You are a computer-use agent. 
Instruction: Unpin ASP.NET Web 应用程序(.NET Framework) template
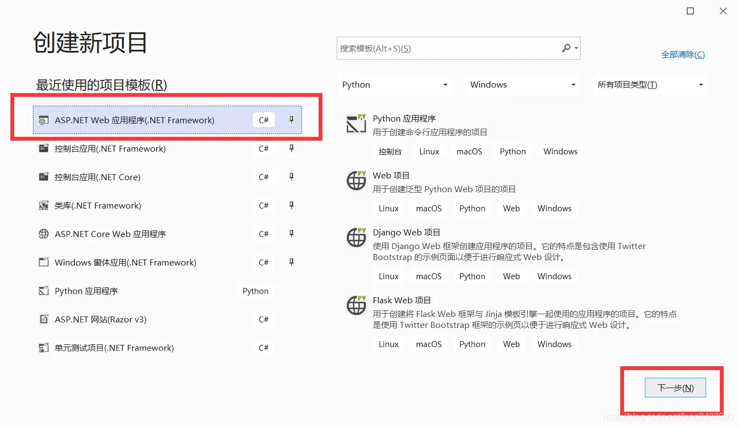click(x=291, y=120)
